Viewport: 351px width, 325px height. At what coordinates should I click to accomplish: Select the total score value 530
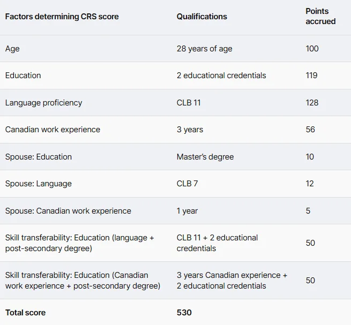(184, 313)
